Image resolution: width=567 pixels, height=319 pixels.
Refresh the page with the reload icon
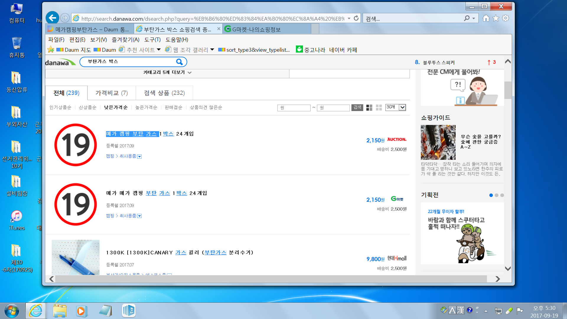(x=356, y=18)
